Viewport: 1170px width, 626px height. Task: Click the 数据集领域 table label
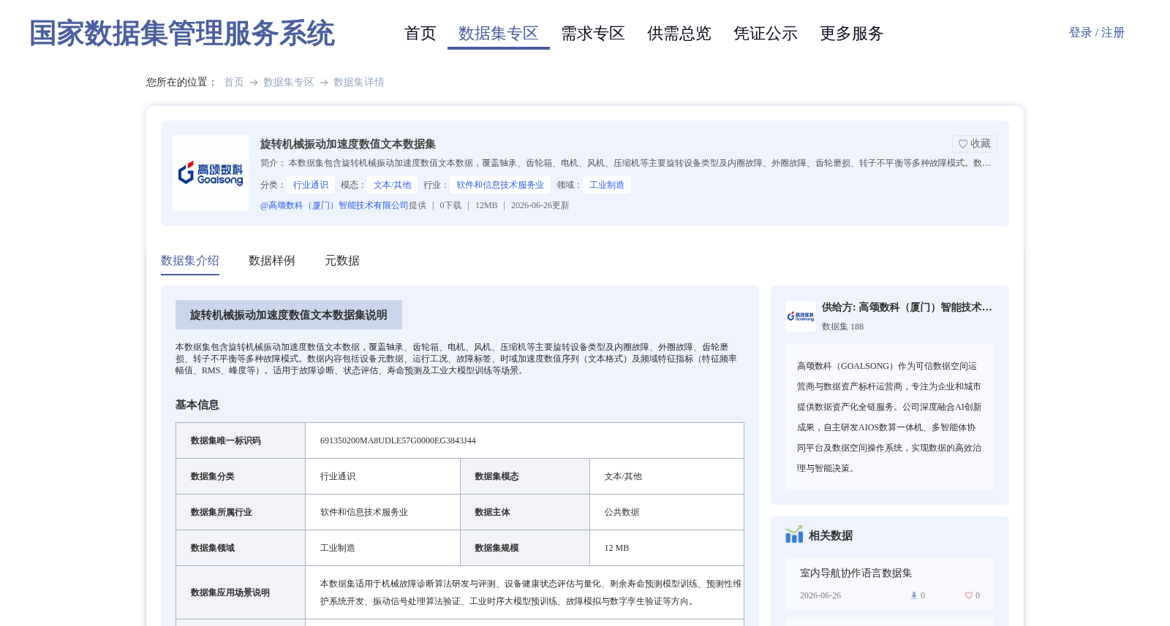click(x=213, y=548)
